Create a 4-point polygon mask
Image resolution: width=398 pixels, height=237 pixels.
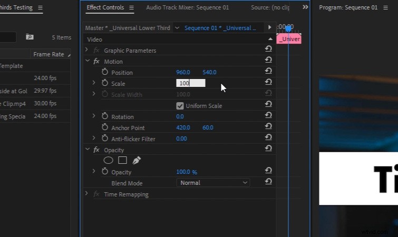click(x=123, y=160)
